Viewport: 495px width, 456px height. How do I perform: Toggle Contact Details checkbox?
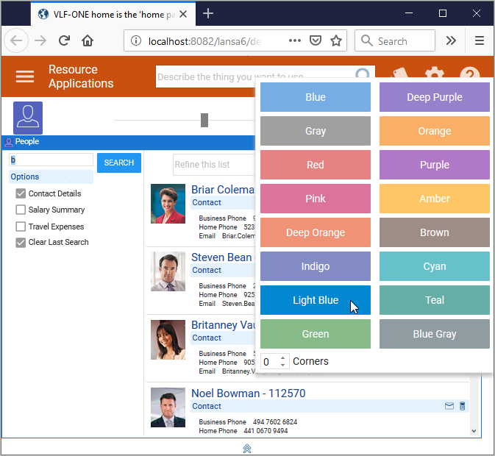click(21, 193)
